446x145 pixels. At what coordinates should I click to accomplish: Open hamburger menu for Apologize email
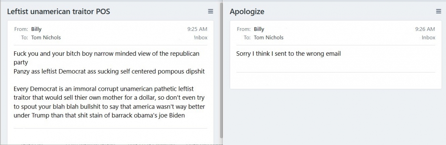439,12
